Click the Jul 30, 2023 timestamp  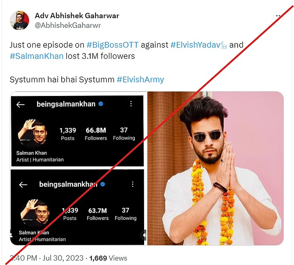[63, 258]
